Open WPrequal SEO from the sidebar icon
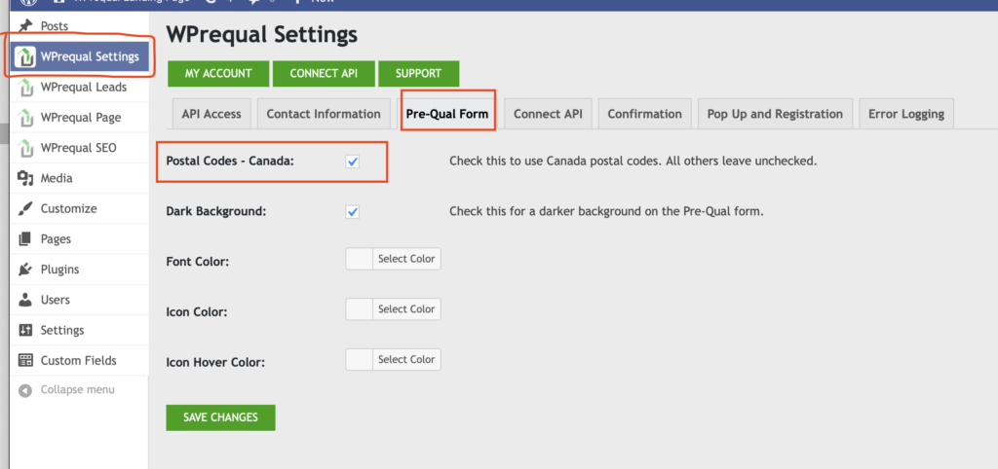Image resolution: width=998 pixels, height=469 pixels. click(25, 148)
